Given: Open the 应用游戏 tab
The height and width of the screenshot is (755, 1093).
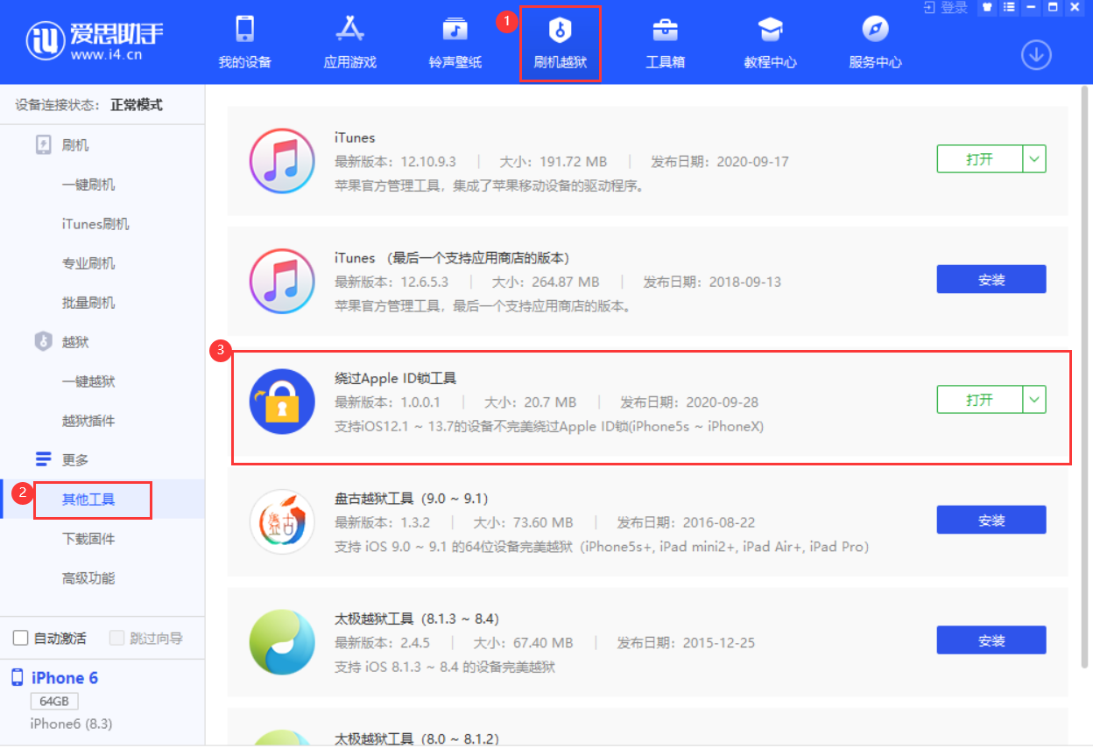Looking at the screenshot, I should 349,42.
